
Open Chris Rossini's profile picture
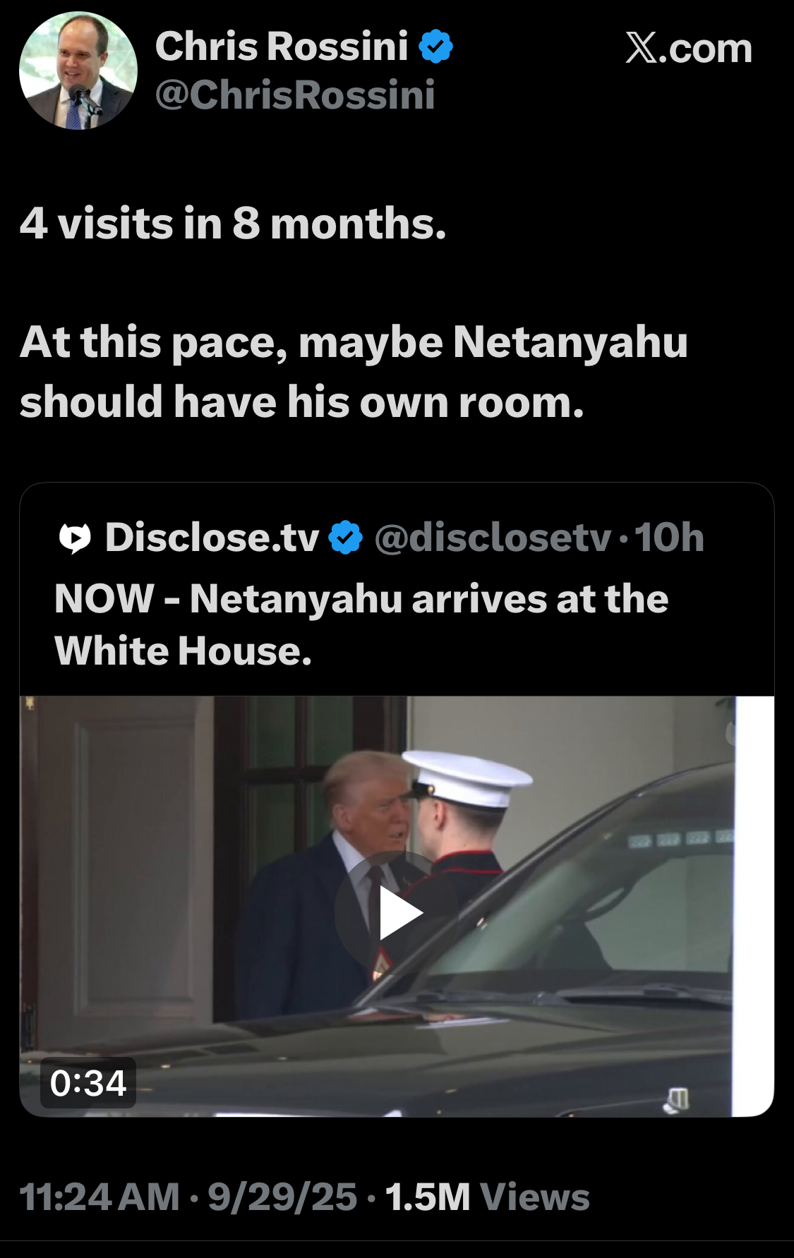coord(78,71)
